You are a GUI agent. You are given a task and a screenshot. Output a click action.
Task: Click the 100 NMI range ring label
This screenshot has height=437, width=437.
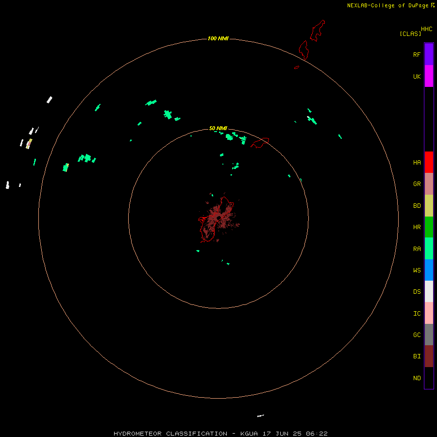(218, 38)
